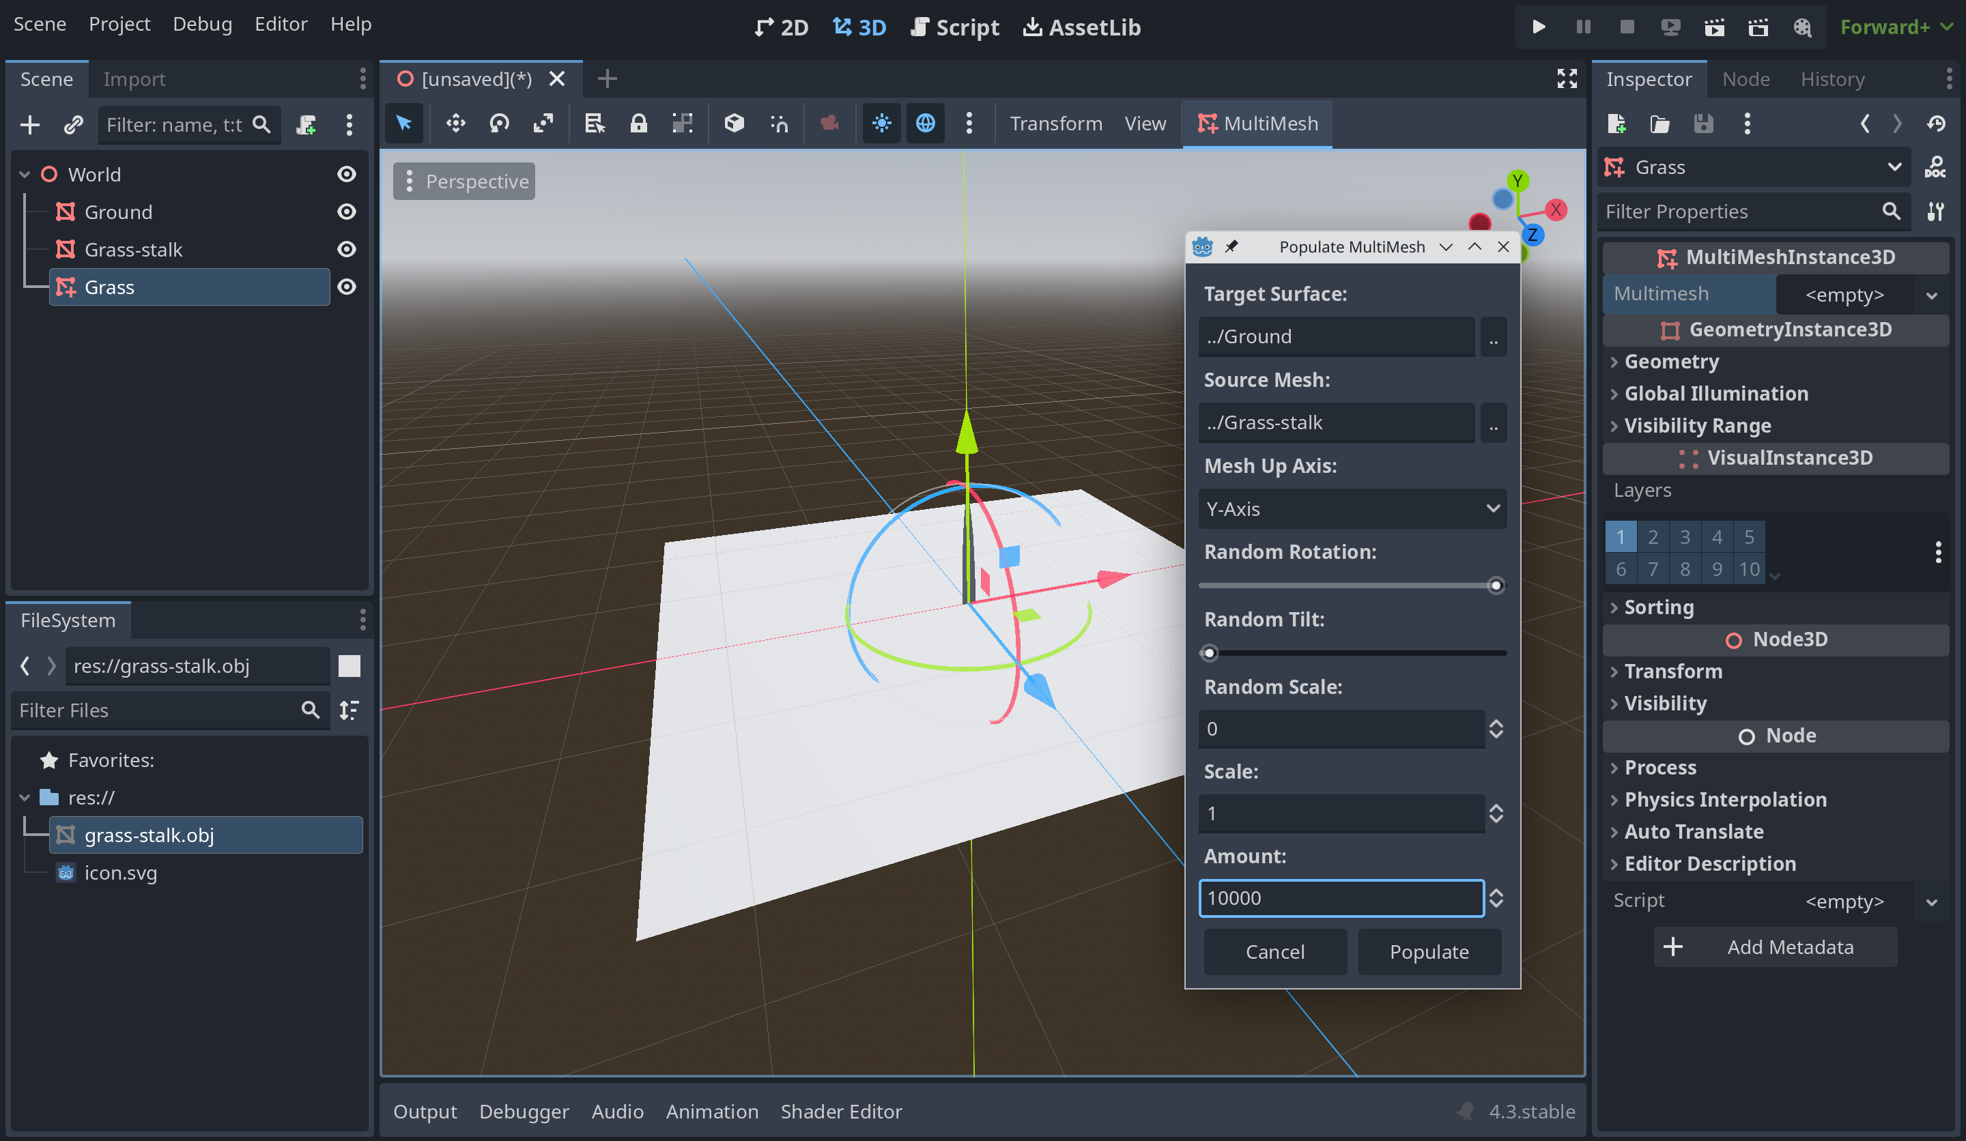Enable render layer 10
The height and width of the screenshot is (1141, 1966).
[x=1748, y=568]
